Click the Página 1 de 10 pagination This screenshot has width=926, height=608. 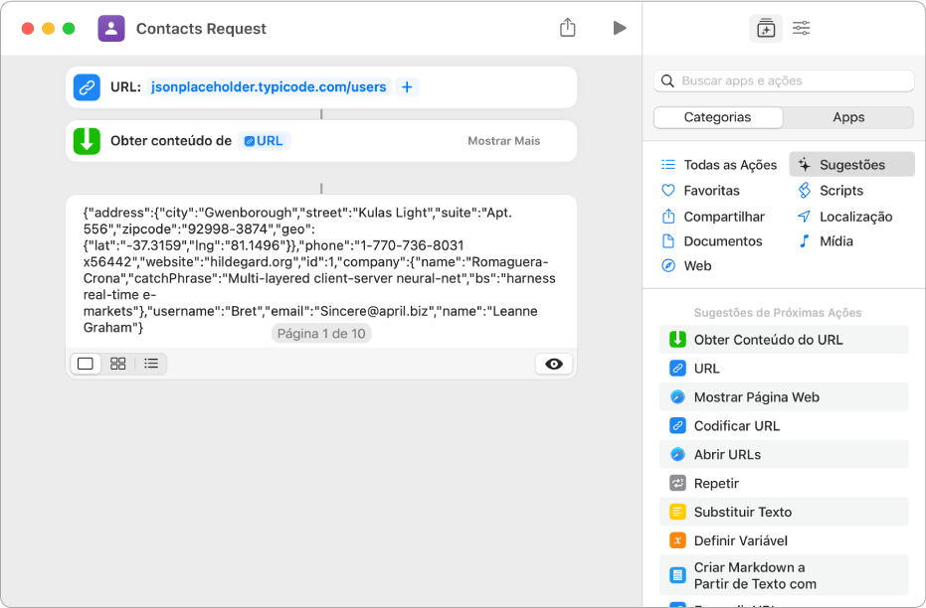pos(320,333)
